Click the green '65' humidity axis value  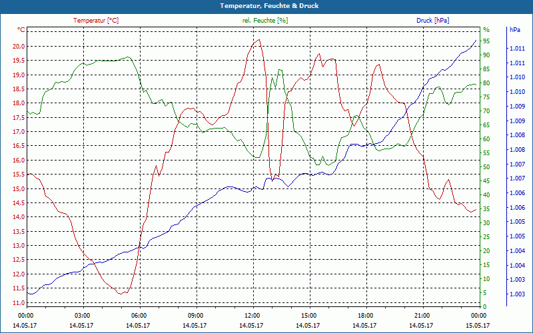(486, 125)
